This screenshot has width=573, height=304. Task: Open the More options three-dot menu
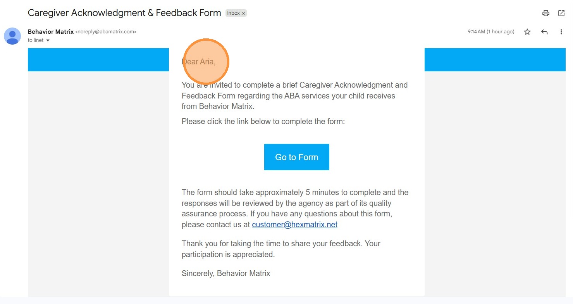click(x=561, y=32)
